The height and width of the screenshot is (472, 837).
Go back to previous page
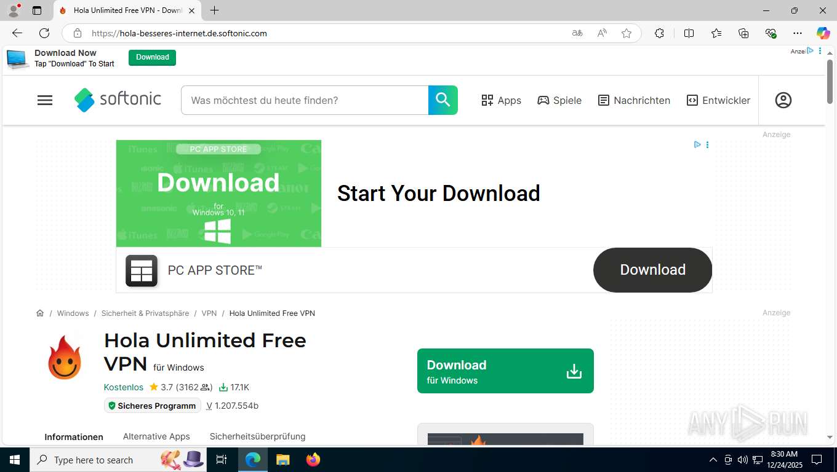click(x=17, y=33)
